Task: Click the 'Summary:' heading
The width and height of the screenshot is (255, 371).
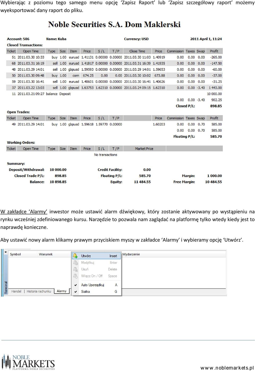Action: point(16,164)
